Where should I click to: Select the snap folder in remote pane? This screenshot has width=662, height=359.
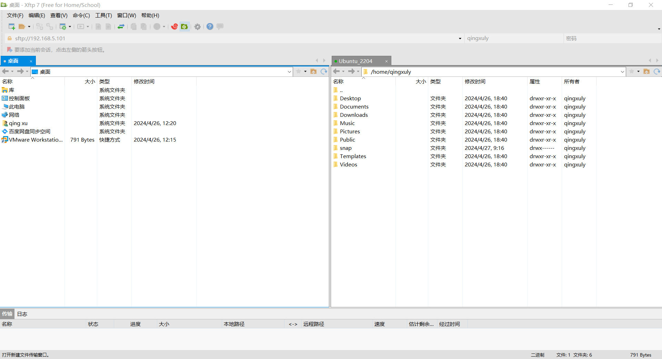pyautogui.click(x=346, y=148)
